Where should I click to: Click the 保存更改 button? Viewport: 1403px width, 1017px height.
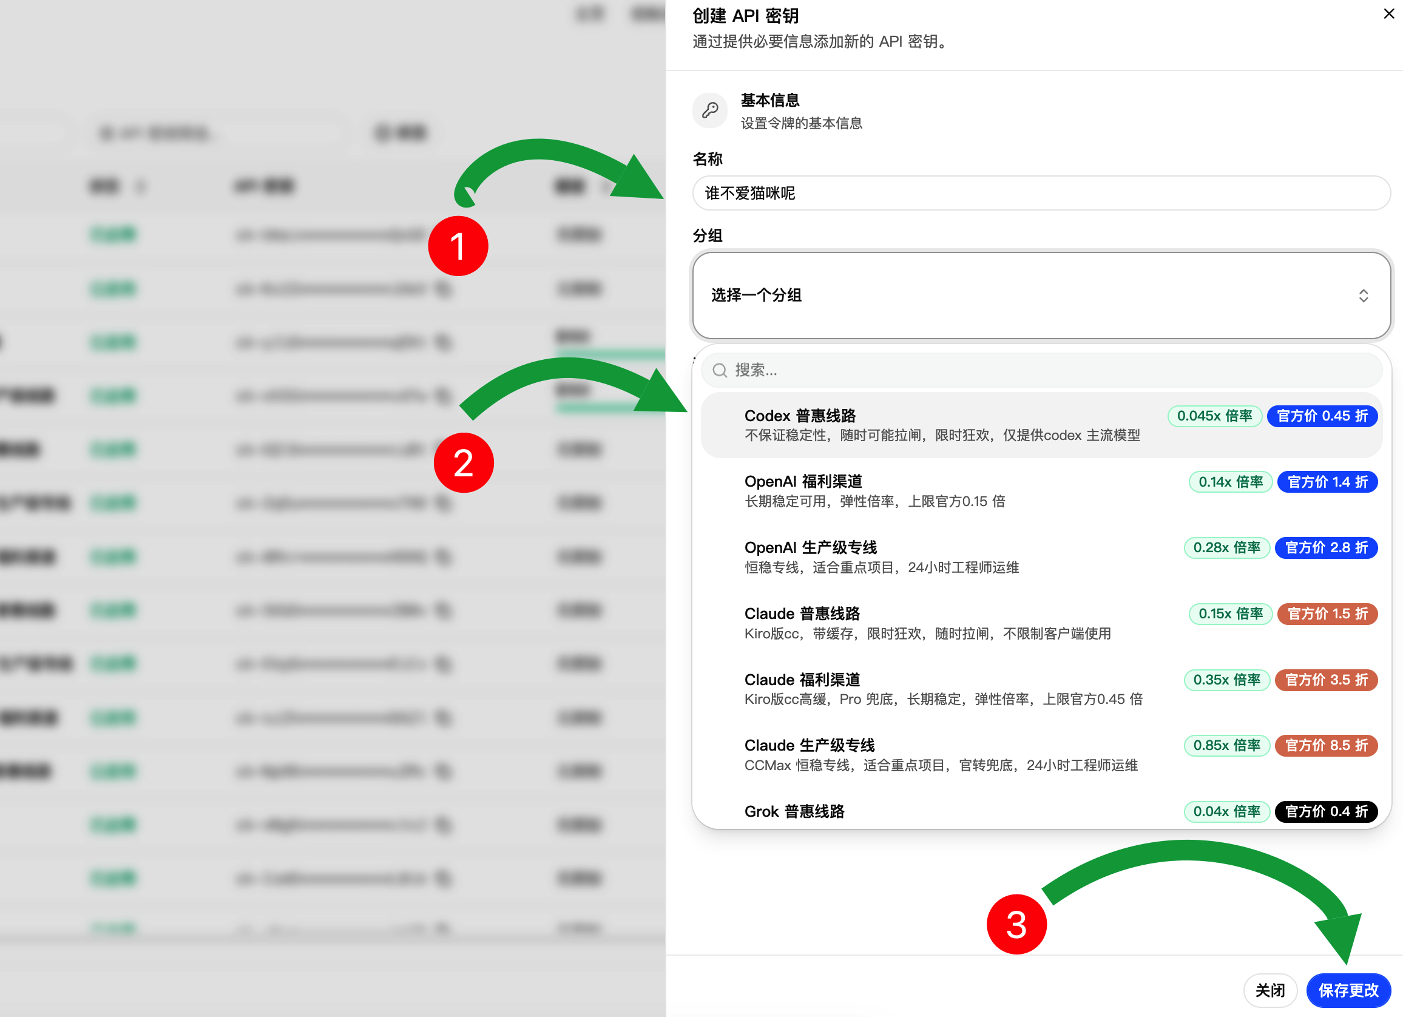[1348, 990]
